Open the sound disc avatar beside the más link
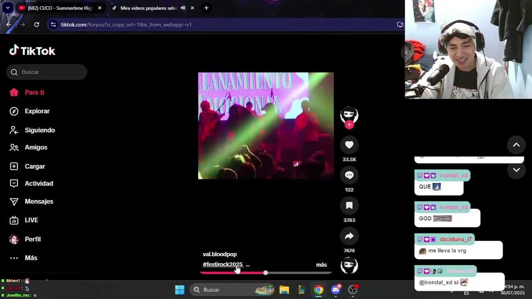 coord(349,265)
